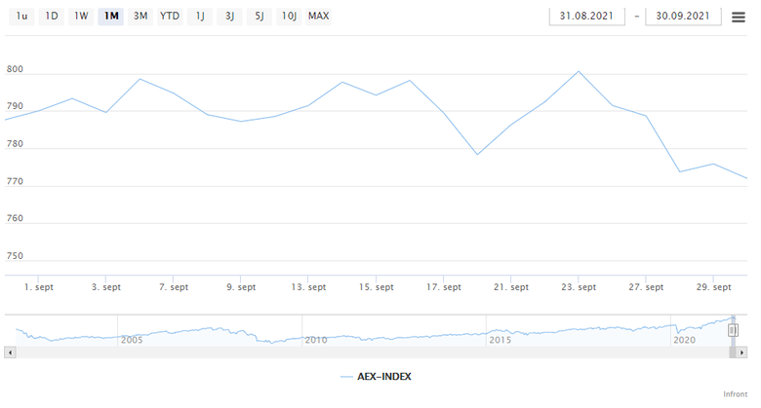
Task: Click the '13. sept' axis label
Action: [308, 287]
